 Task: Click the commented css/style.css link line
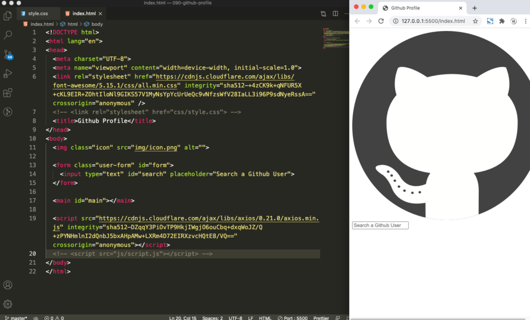(x=146, y=112)
